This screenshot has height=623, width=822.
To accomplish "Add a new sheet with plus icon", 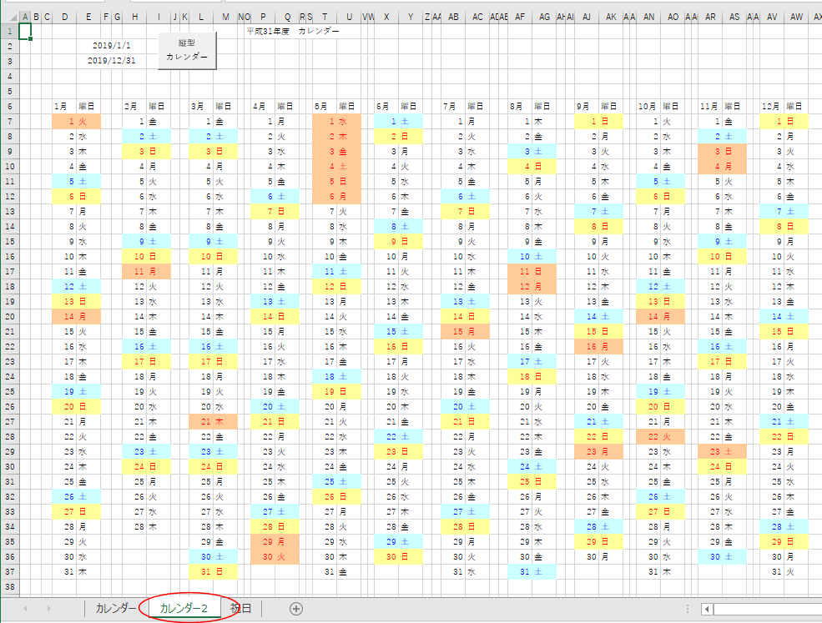I will point(295,608).
